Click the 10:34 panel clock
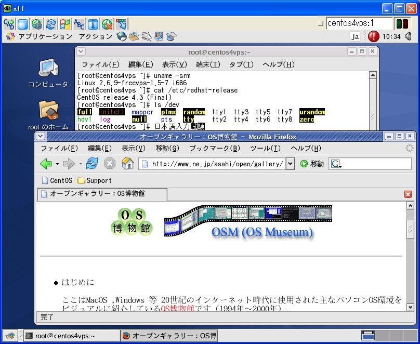 pos(391,36)
